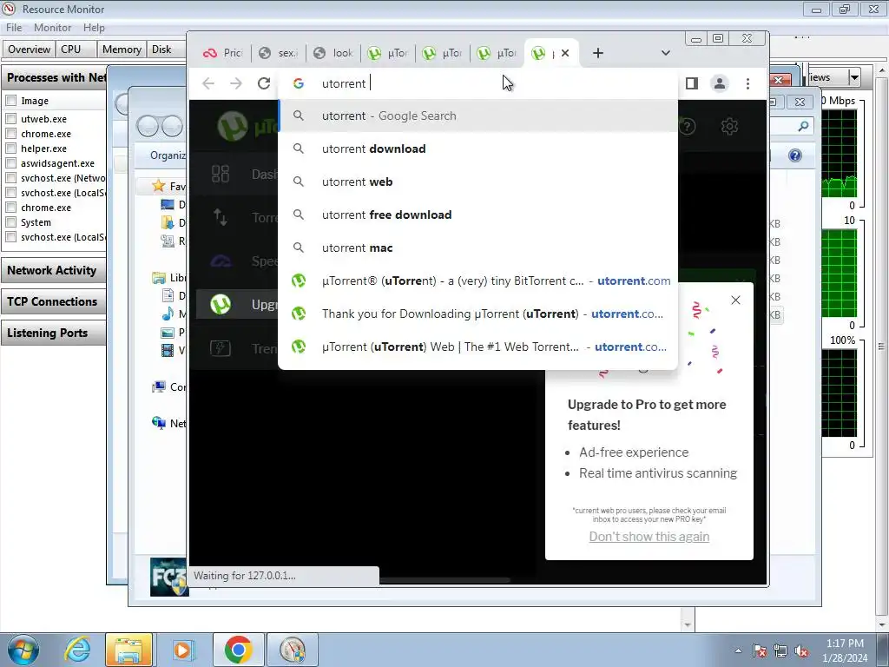889x667 pixels.
Task: Check the System process checkbox
Action: (x=10, y=221)
